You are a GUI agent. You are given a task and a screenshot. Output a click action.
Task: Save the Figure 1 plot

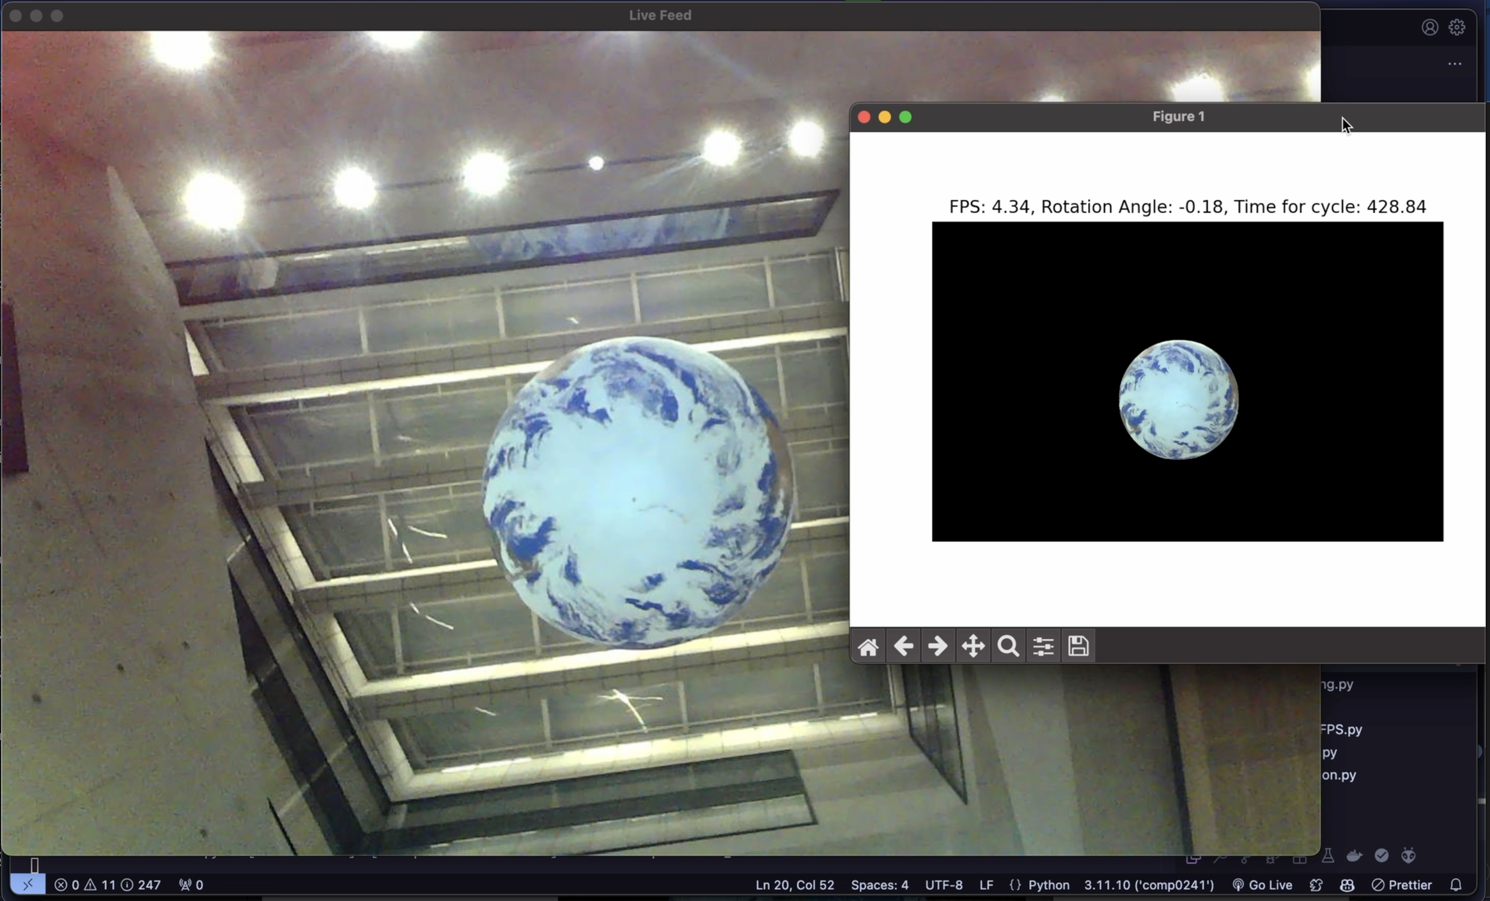pyautogui.click(x=1078, y=646)
